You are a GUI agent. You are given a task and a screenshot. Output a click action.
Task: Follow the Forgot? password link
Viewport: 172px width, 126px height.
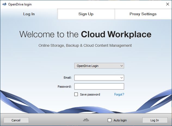click(x=119, y=94)
